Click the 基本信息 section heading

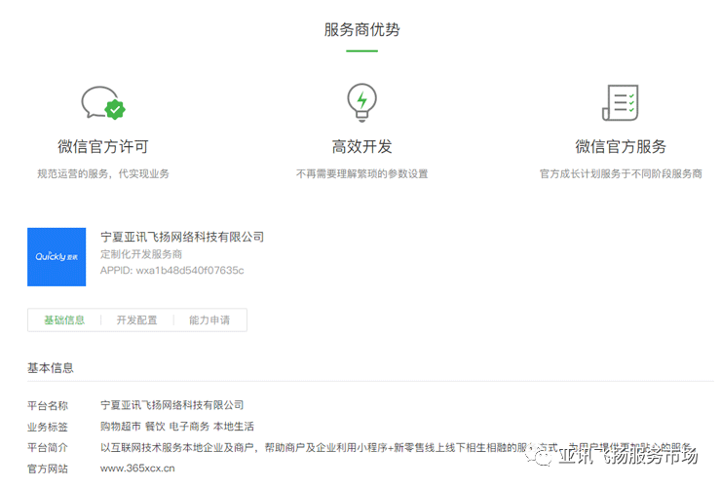[x=50, y=368]
